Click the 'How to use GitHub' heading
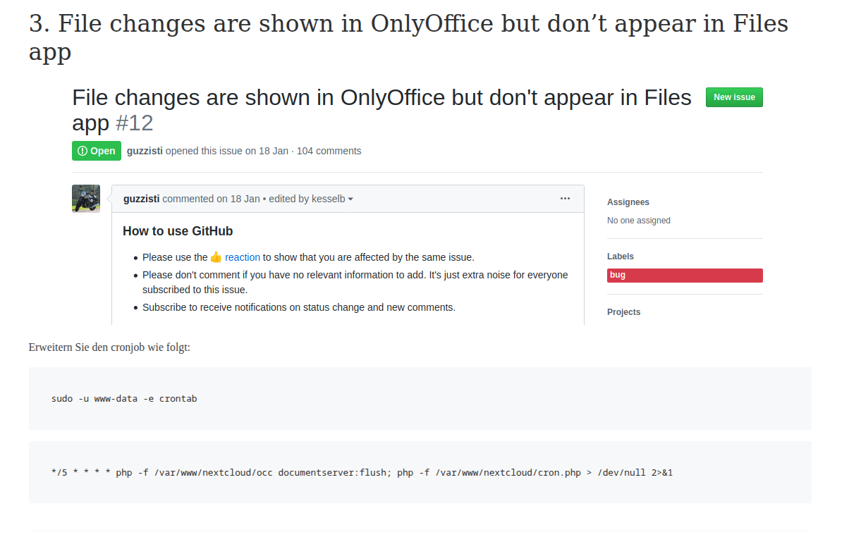 178,231
